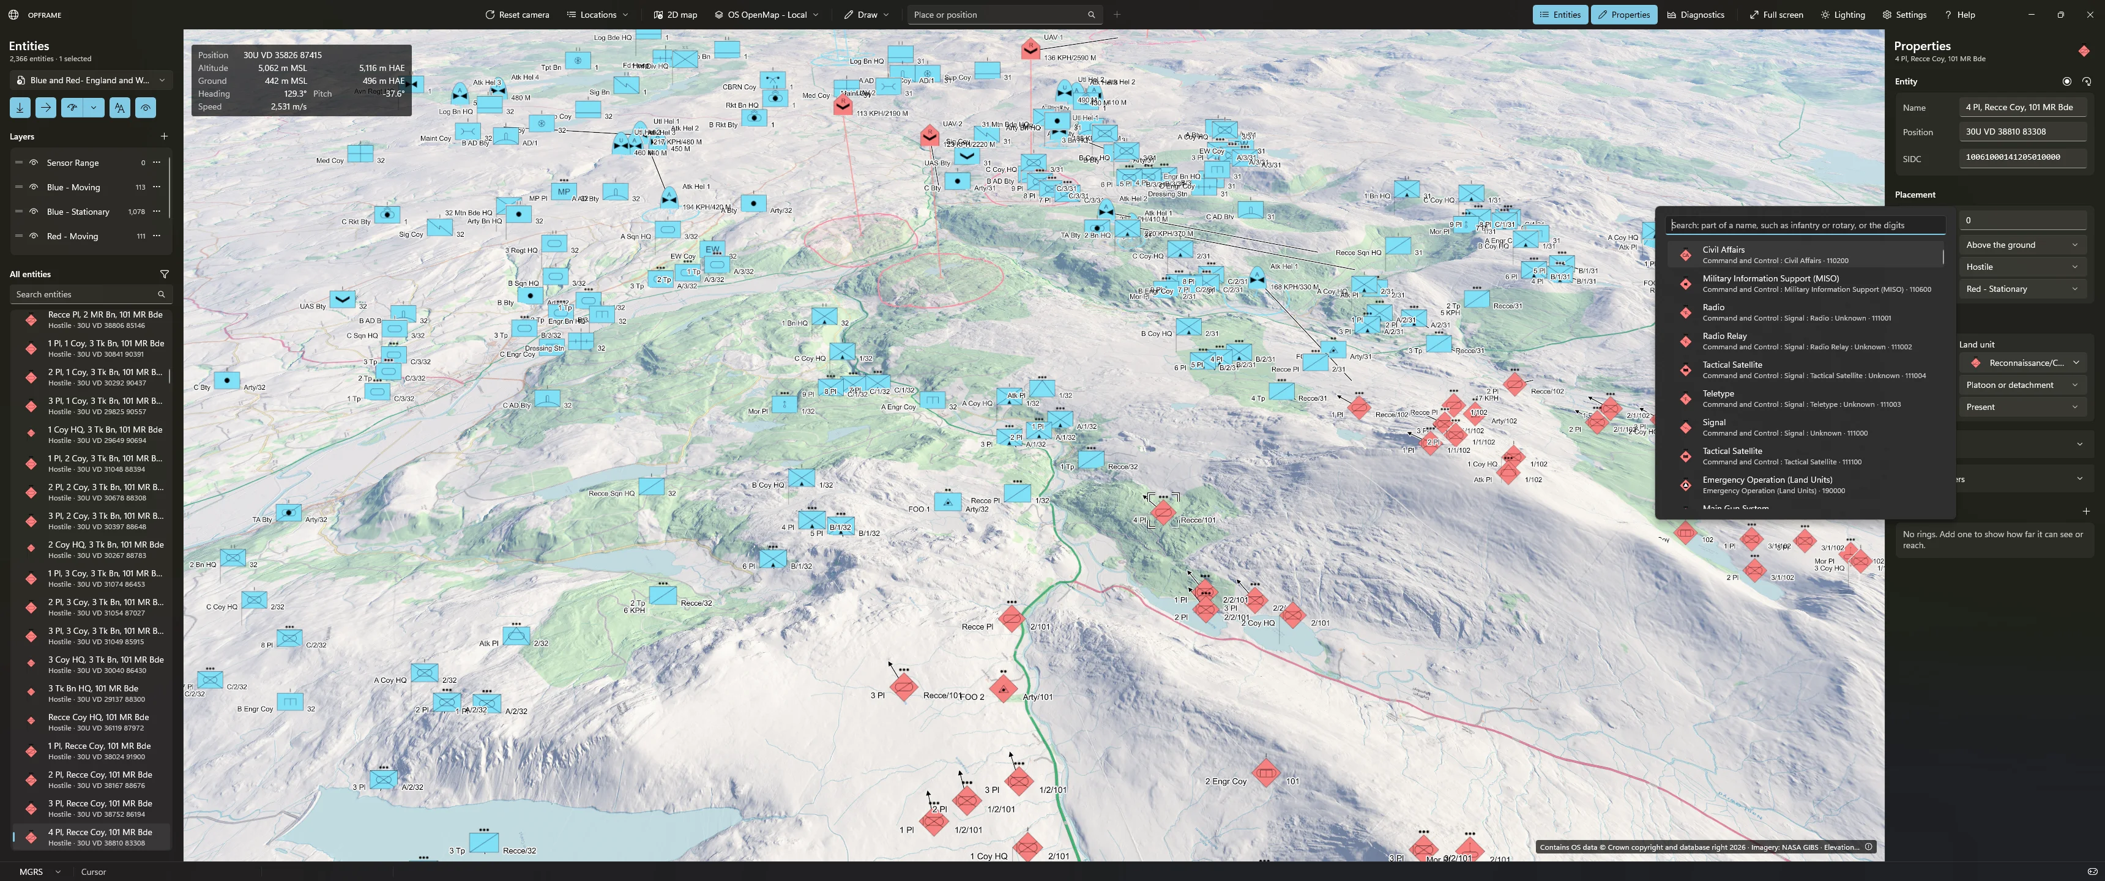Toggle the Entities panel button in top bar

pyautogui.click(x=1560, y=15)
